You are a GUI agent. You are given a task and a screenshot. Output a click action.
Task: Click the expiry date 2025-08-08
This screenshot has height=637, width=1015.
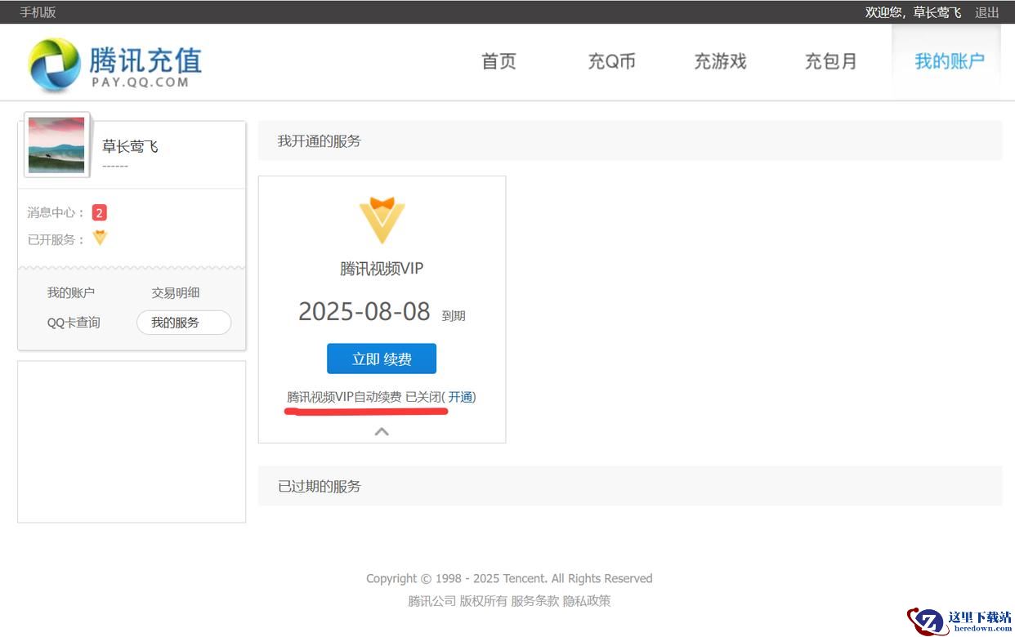coord(364,311)
